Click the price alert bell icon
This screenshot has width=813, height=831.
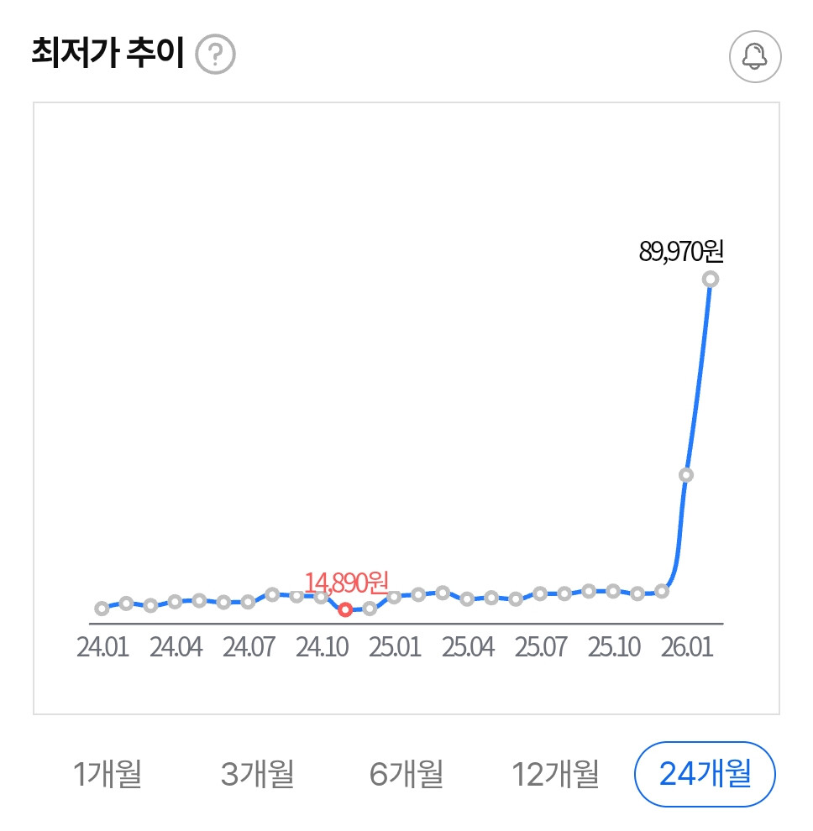click(755, 56)
